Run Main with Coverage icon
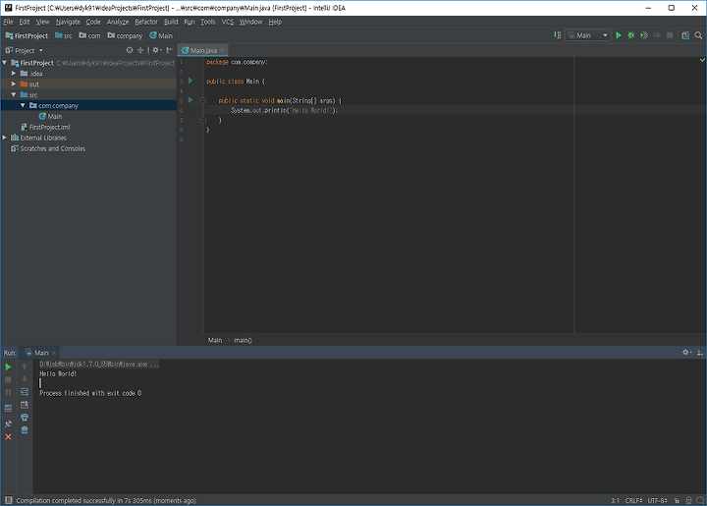The width and height of the screenshot is (707, 506). (x=644, y=35)
